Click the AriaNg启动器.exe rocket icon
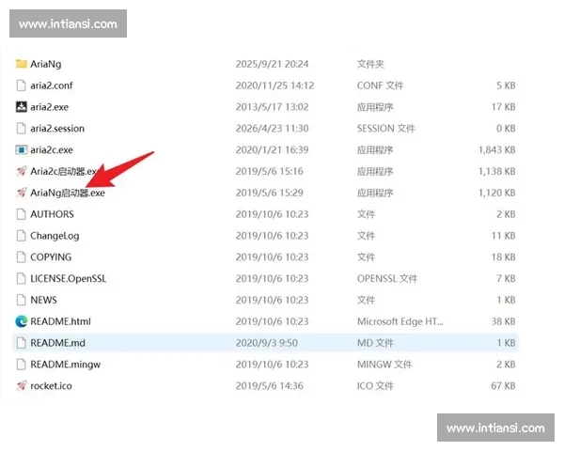This screenshot has height=451, width=564. (22, 193)
